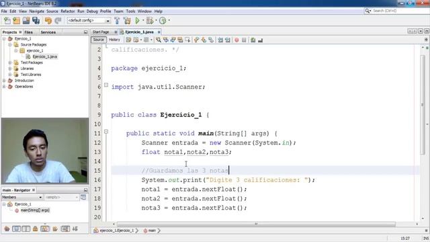Click the Find Selection magnifier icon
This screenshot has height=242, width=430.
tap(159, 40)
